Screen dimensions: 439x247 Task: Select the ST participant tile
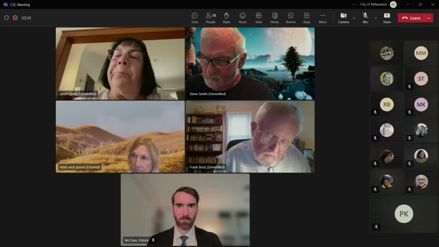(421, 79)
